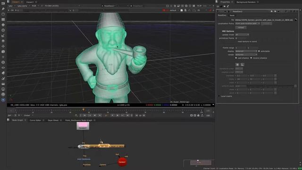Open the Node tab in ReadGeo2 properties
The width and height of the screenshot is (302, 170).
tap(232, 16)
